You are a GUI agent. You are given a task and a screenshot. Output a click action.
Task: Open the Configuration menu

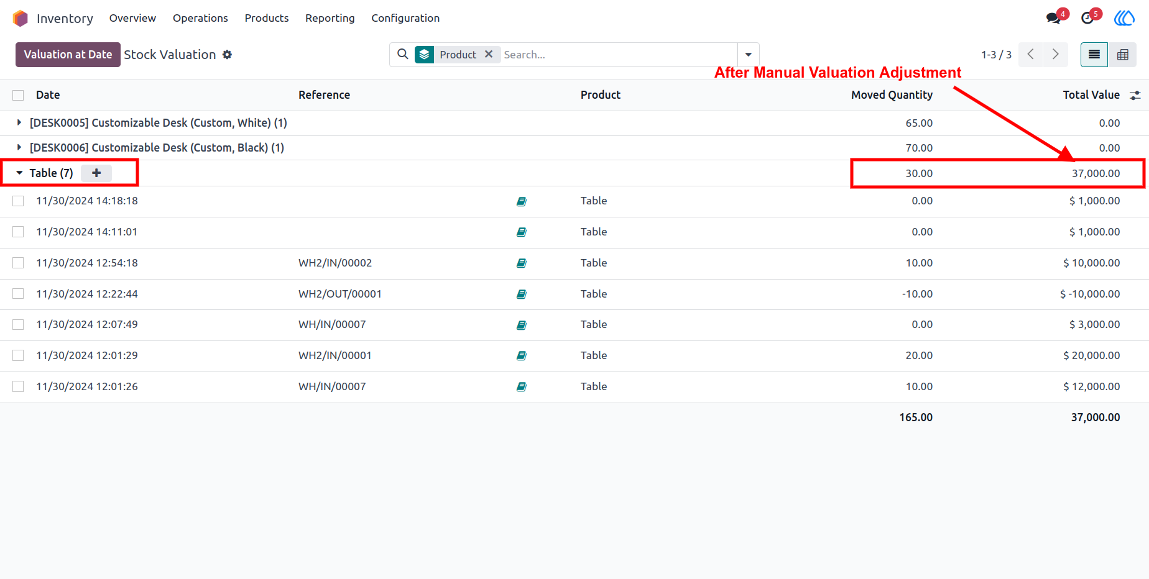coord(405,18)
